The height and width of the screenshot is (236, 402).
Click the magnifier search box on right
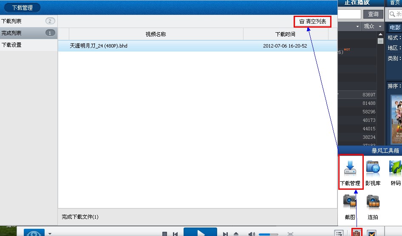(x=395, y=14)
